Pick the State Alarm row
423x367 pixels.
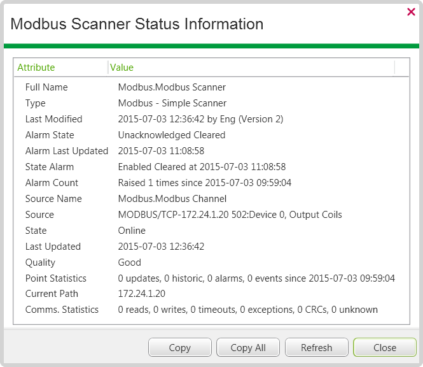50,167
